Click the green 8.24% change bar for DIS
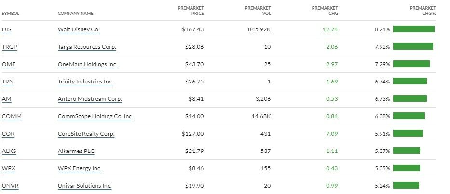 [x=413, y=29]
